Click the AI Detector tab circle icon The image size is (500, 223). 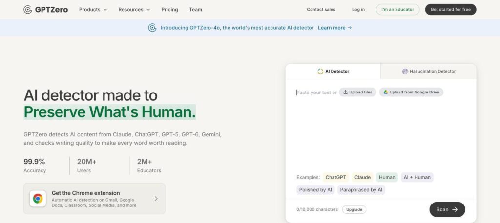(x=320, y=71)
